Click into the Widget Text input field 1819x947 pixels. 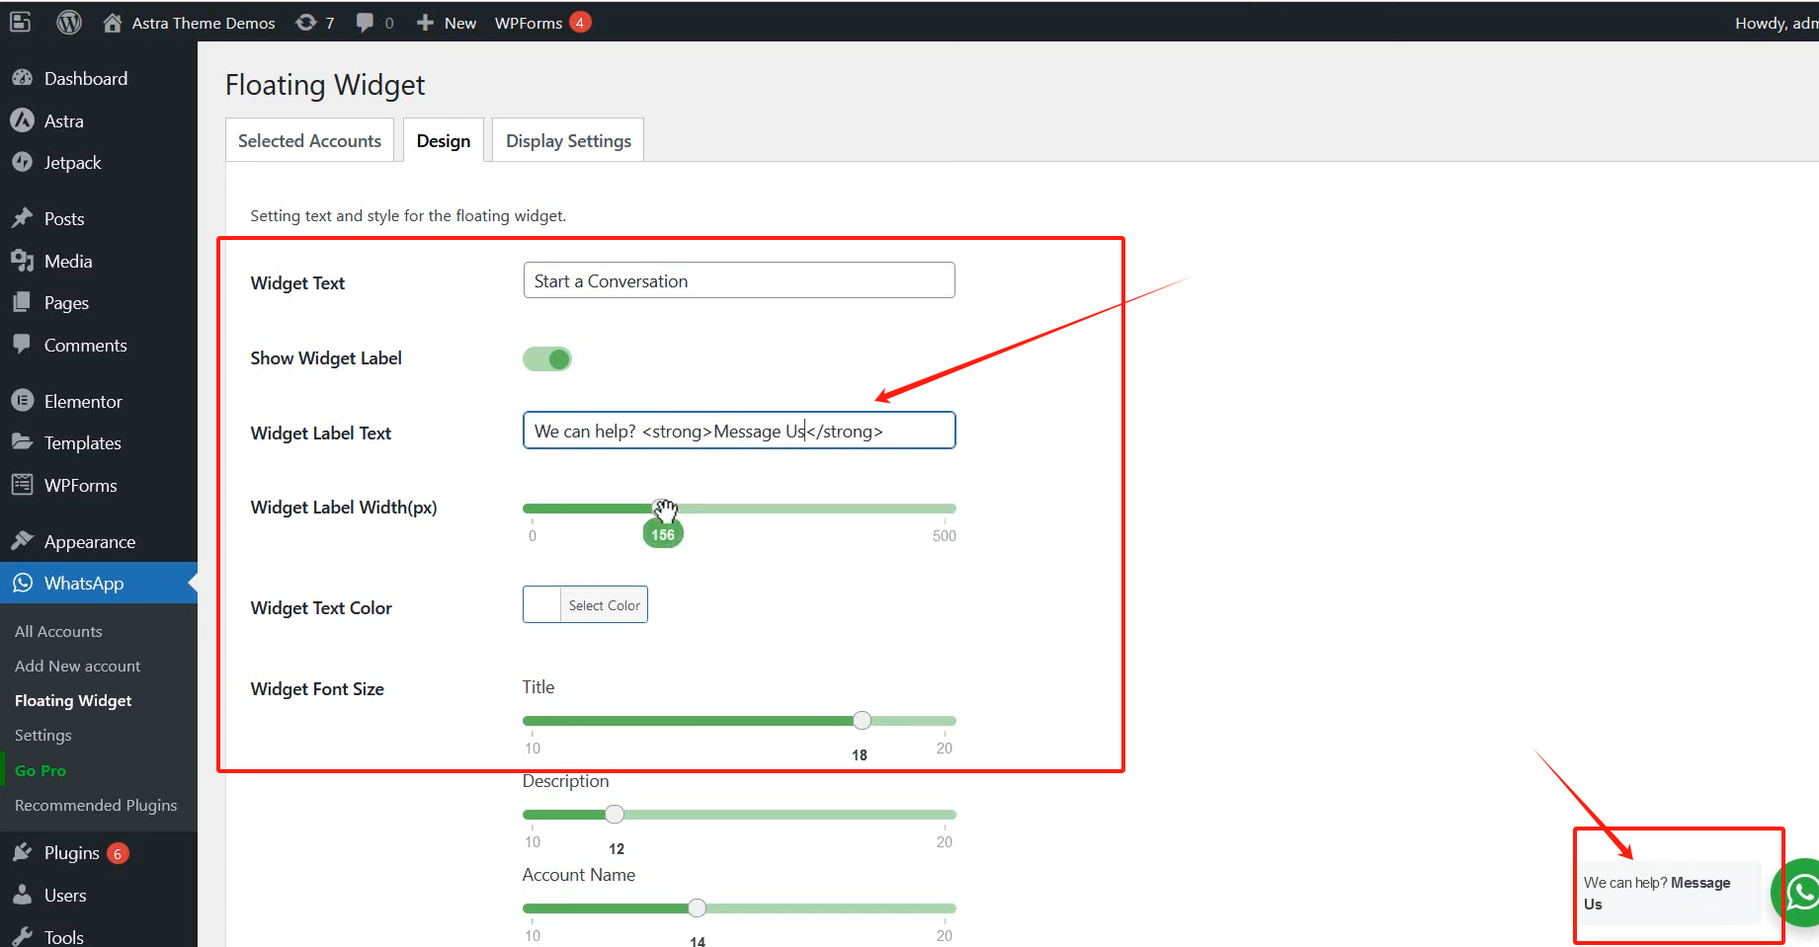[x=738, y=280]
